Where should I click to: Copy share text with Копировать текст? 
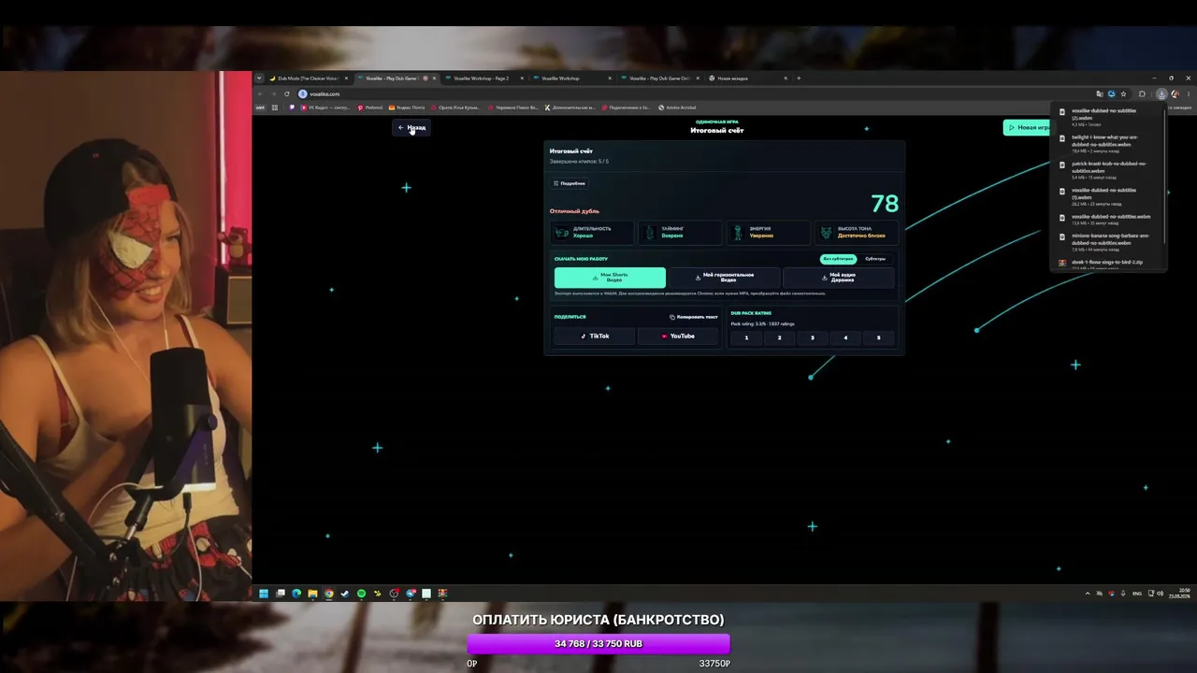pos(694,317)
